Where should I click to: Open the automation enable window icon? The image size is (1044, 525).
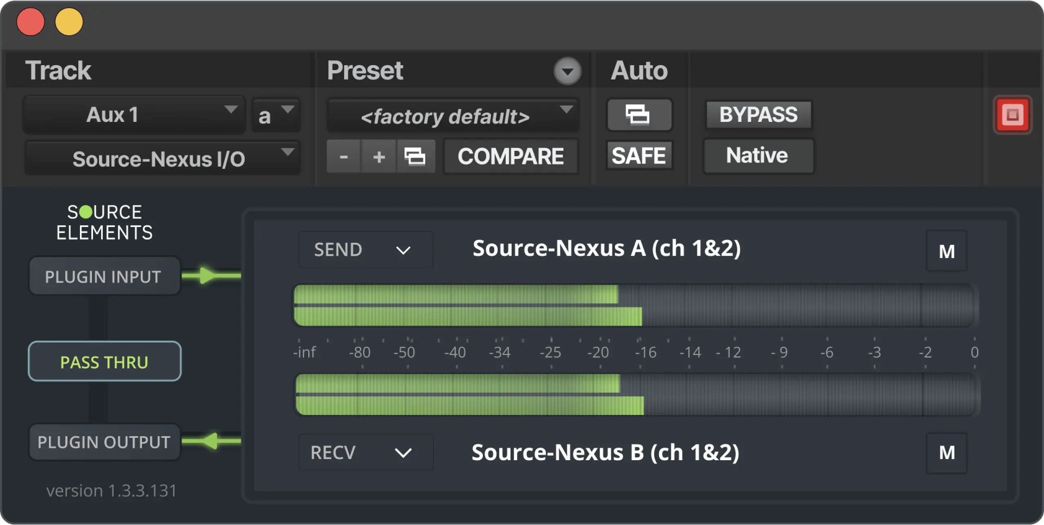[x=639, y=115]
